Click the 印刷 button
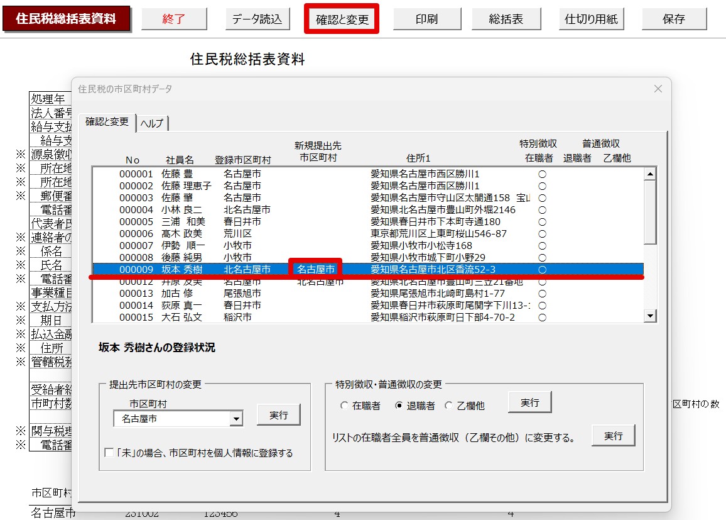726x520 pixels. tap(426, 19)
